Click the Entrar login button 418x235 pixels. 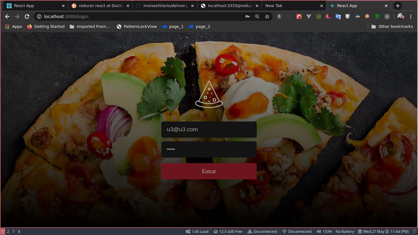209,171
